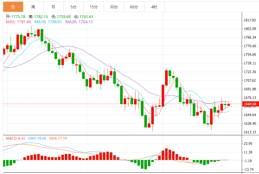Click the current price tag 1664.68
The image size is (259, 174).
(x=250, y=104)
